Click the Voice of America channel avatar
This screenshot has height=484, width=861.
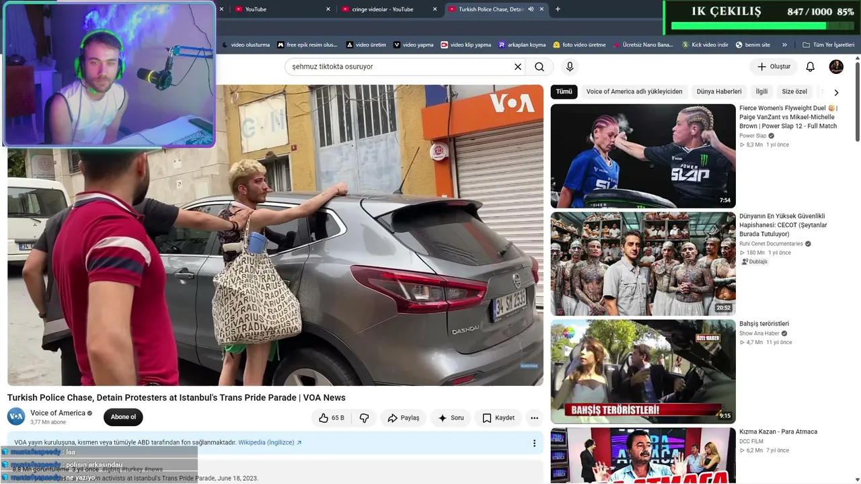click(x=16, y=417)
